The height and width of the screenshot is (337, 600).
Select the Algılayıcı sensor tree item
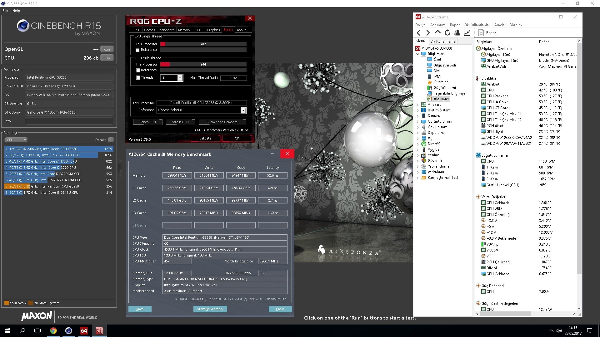coord(441,99)
